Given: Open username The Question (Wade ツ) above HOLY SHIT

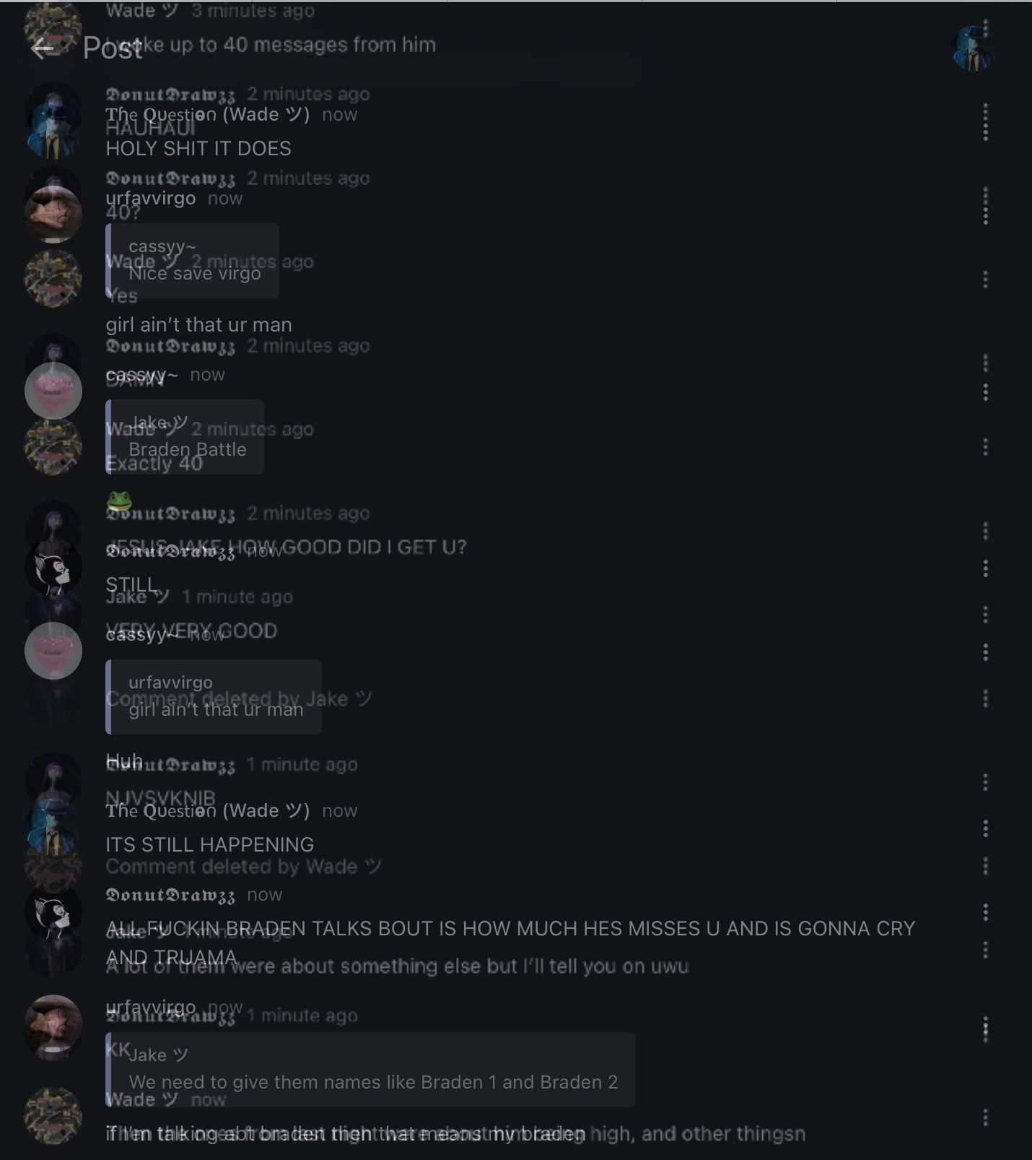Looking at the screenshot, I should tap(208, 114).
